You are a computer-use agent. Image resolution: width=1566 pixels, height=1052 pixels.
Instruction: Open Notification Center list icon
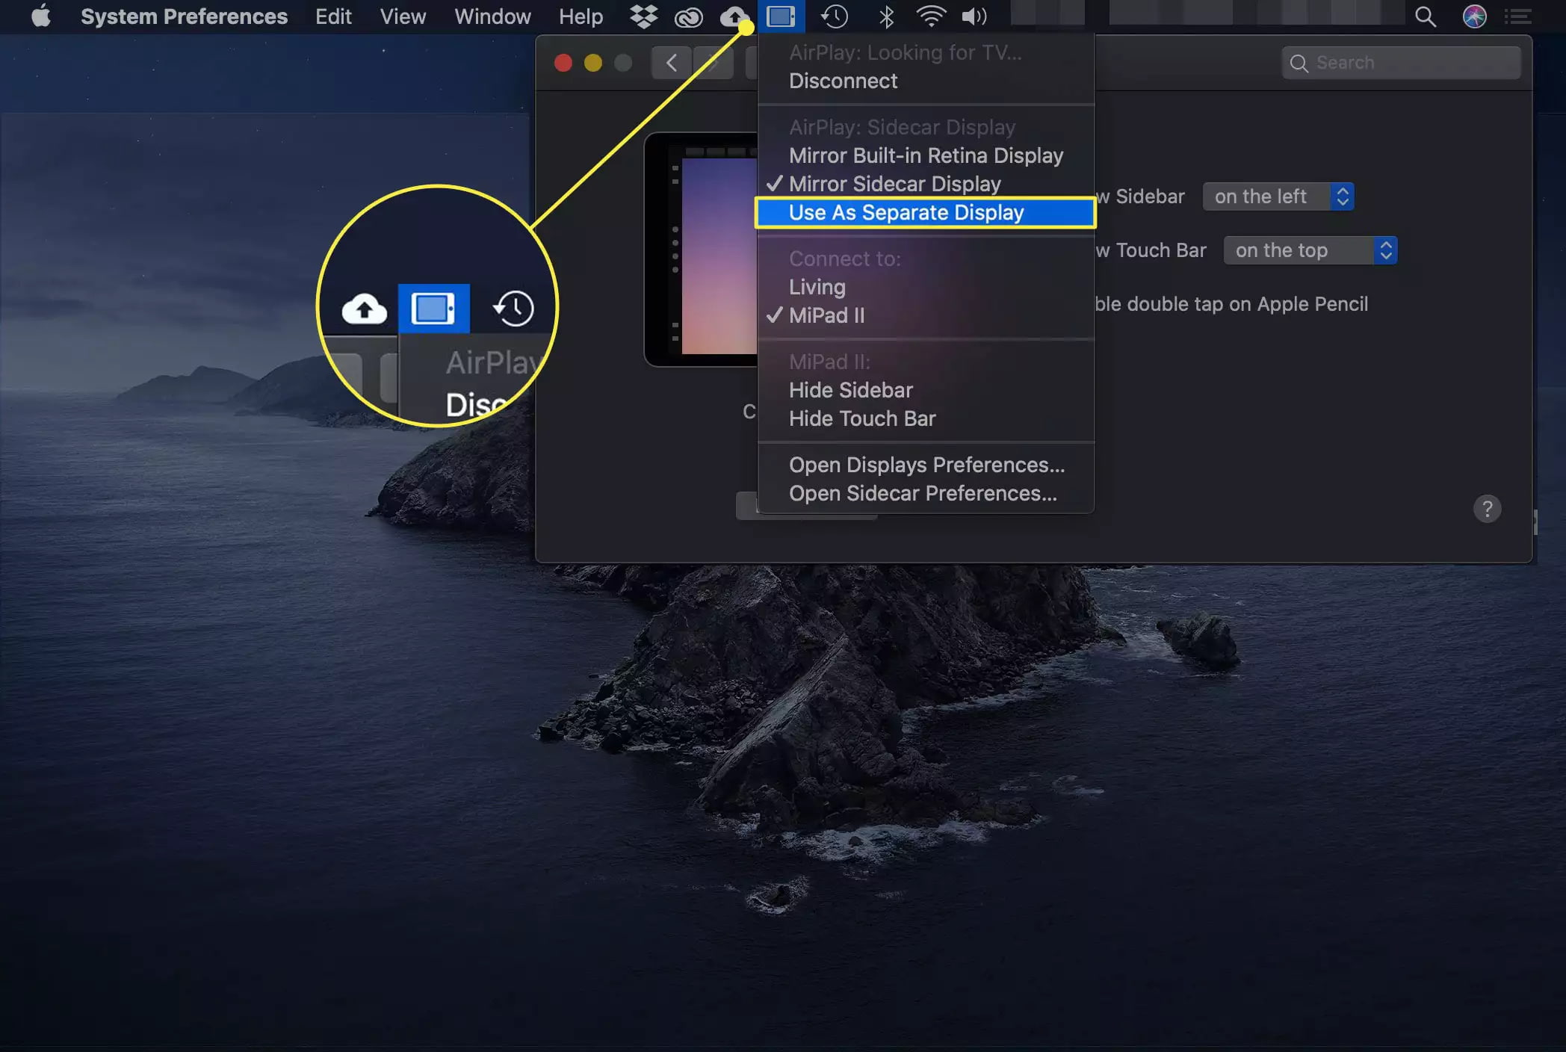(x=1517, y=16)
